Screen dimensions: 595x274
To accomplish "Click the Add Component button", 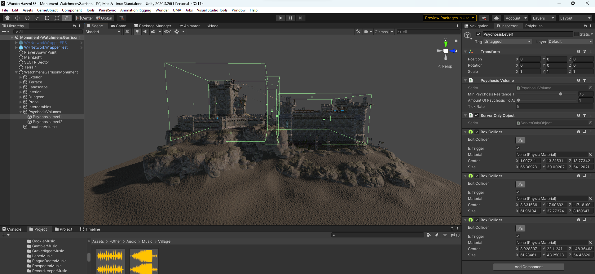I will [x=528, y=267].
